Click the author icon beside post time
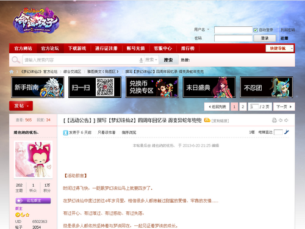 click(x=65, y=133)
